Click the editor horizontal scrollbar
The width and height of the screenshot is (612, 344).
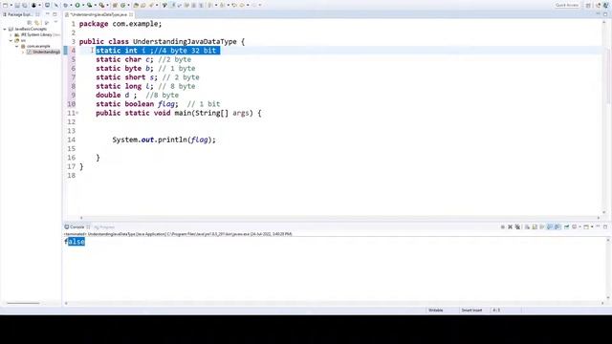pyautogui.click(x=339, y=218)
